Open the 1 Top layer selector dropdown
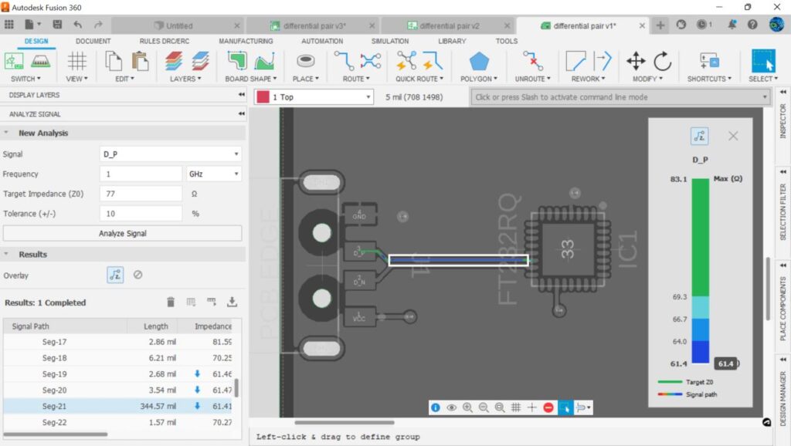 coord(314,97)
